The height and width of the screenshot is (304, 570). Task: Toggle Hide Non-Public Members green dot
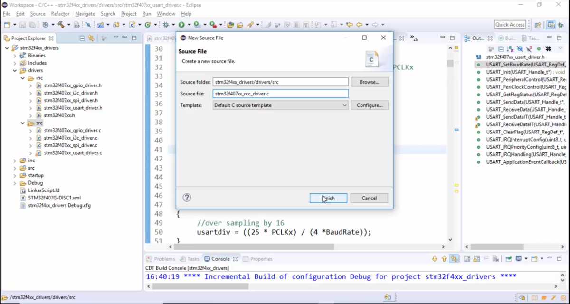pyautogui.click(x=539, y=48)
